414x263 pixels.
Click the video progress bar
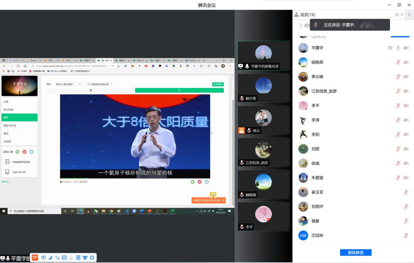point(135,179)
